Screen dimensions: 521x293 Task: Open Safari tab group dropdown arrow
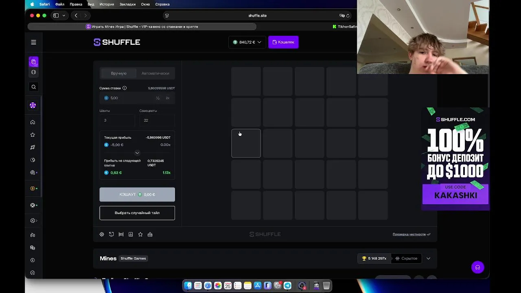[x=64, y=15]
